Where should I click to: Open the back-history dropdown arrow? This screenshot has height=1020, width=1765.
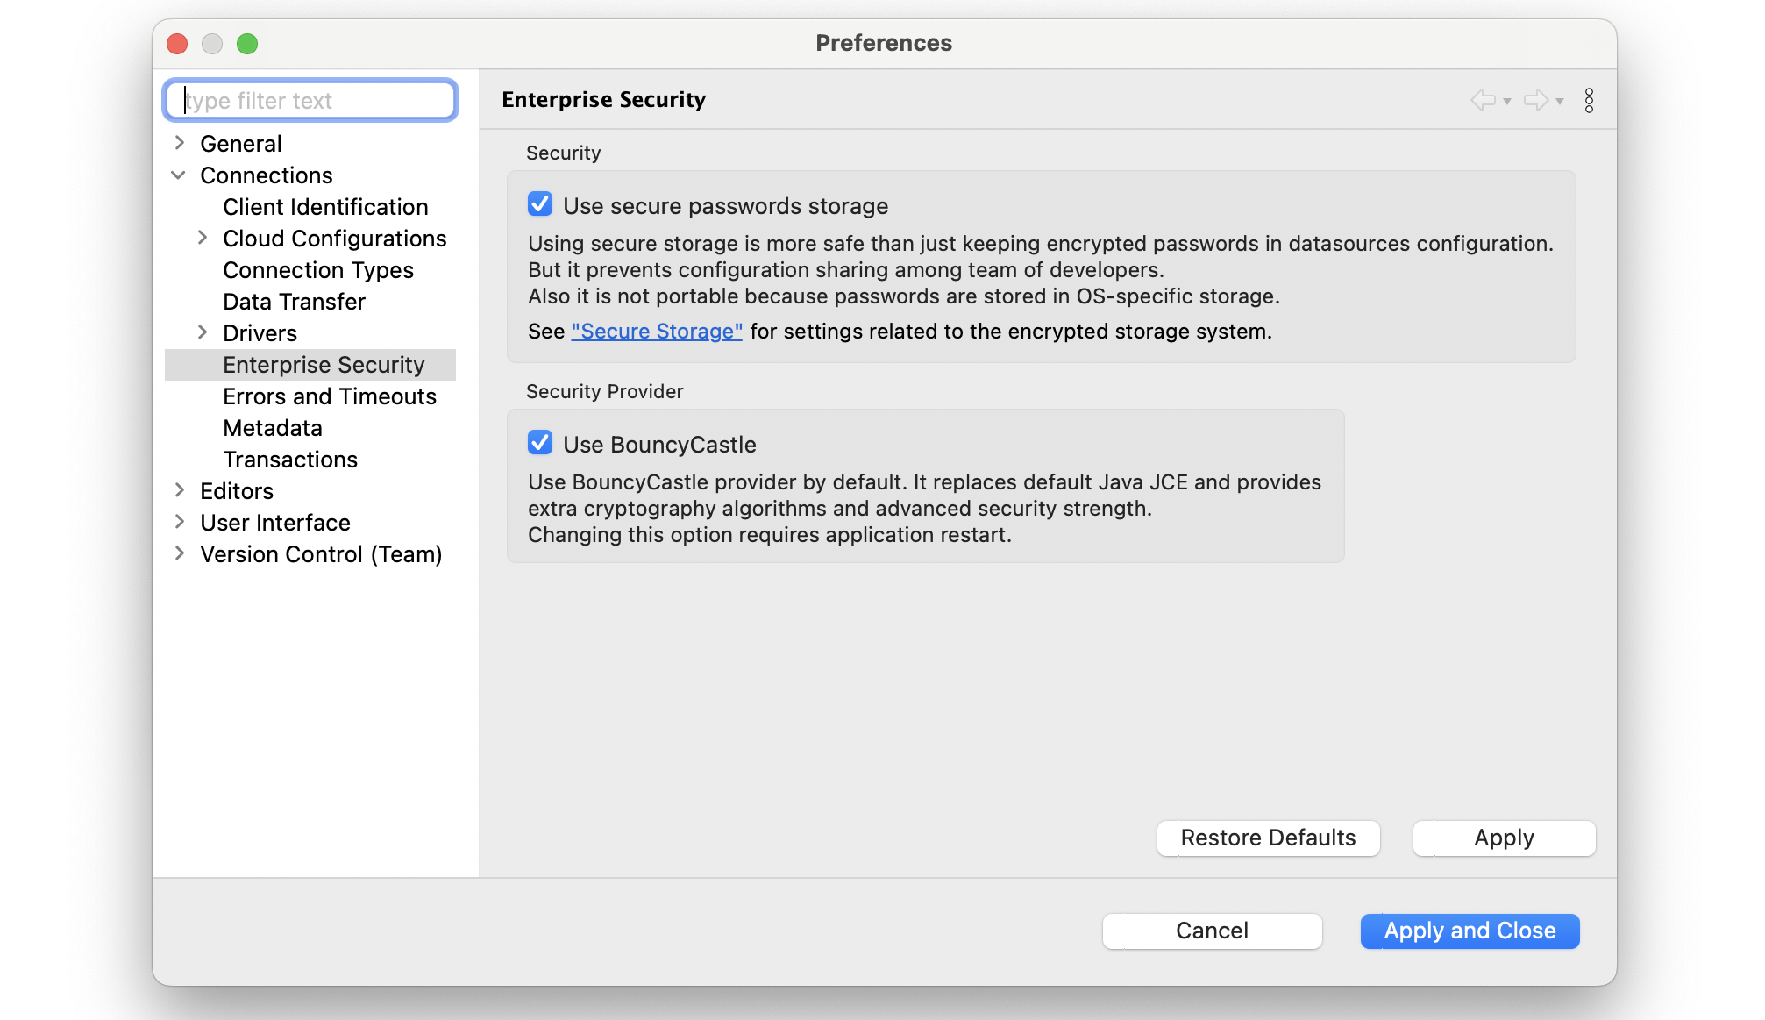coord(1507,103)
